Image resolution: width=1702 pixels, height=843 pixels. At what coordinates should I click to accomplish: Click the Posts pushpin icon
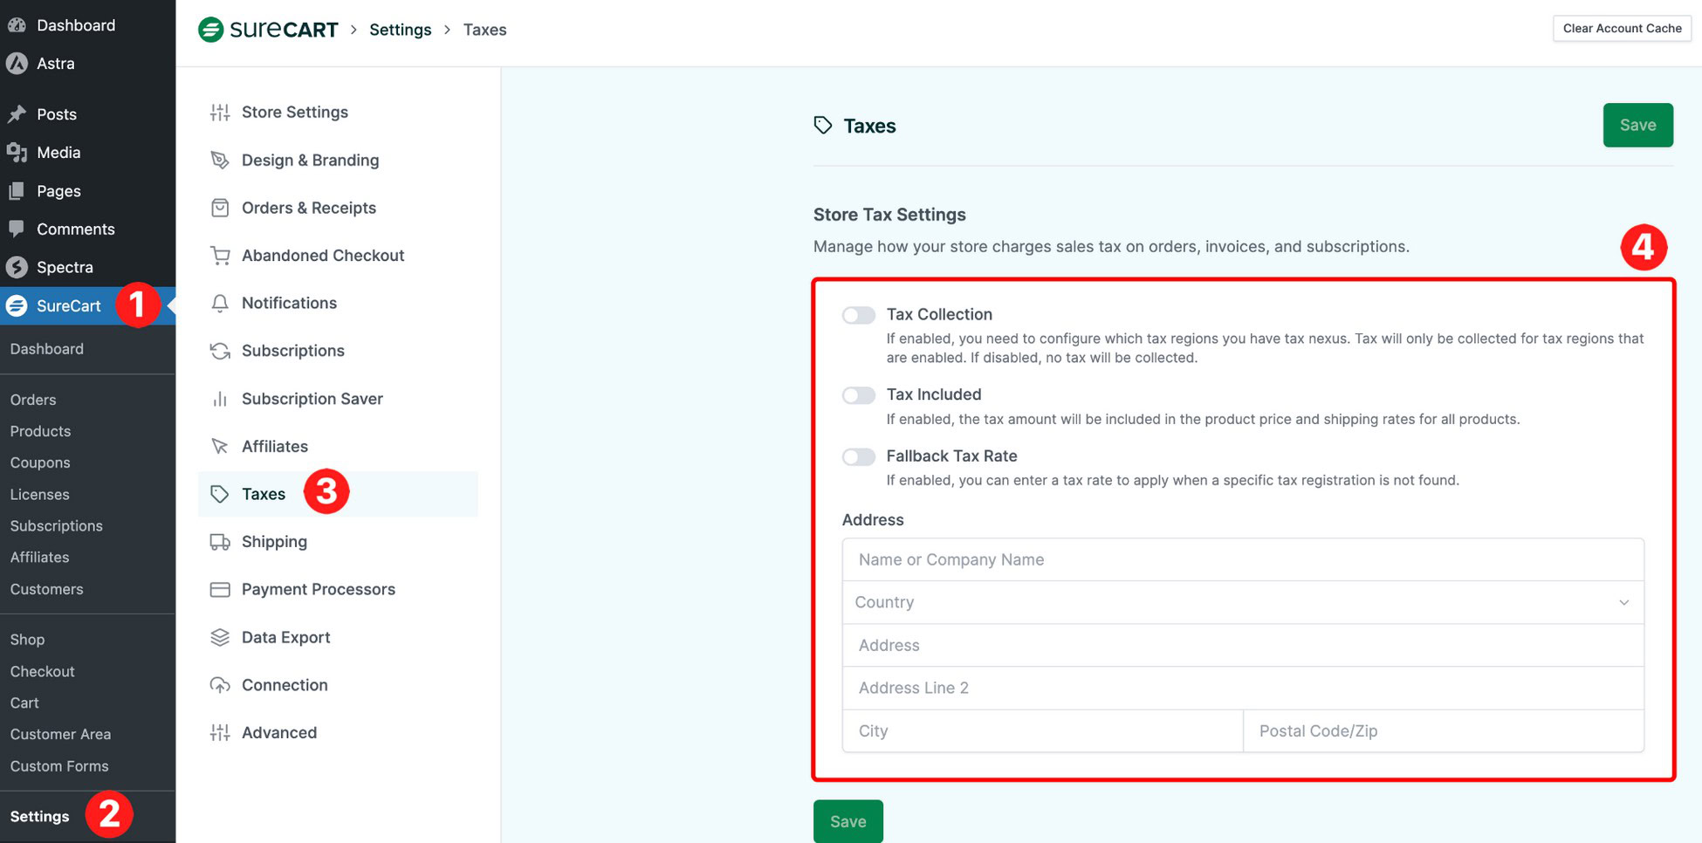coord(17,114)
